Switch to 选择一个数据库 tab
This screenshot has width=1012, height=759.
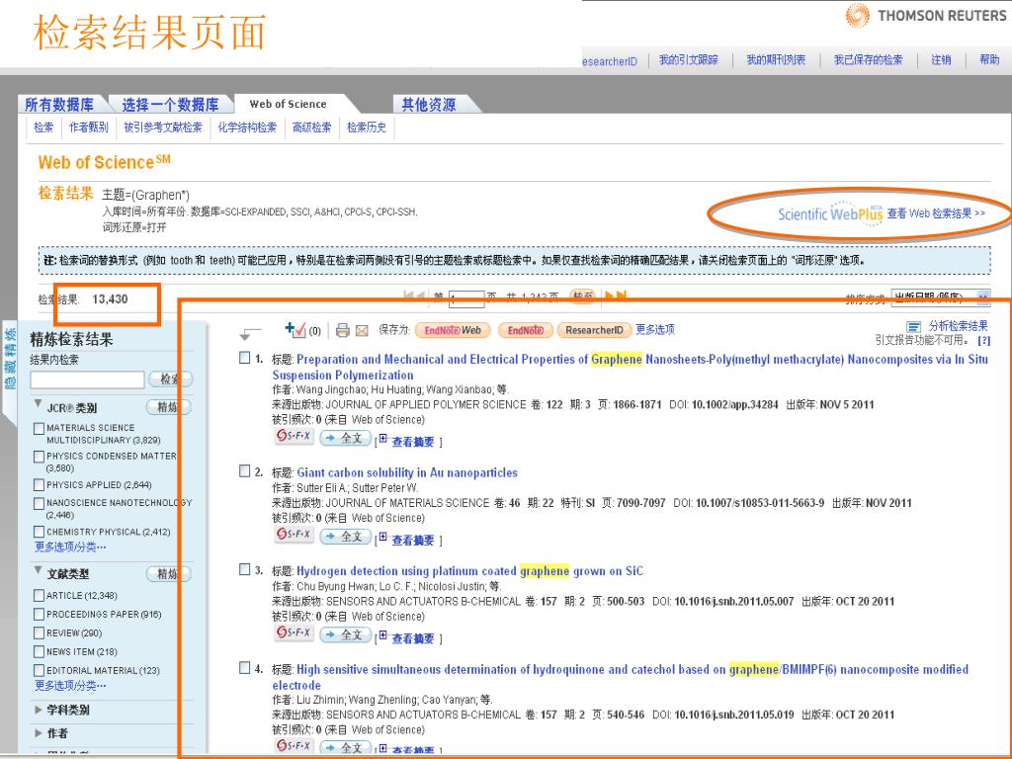coord(170,105)
